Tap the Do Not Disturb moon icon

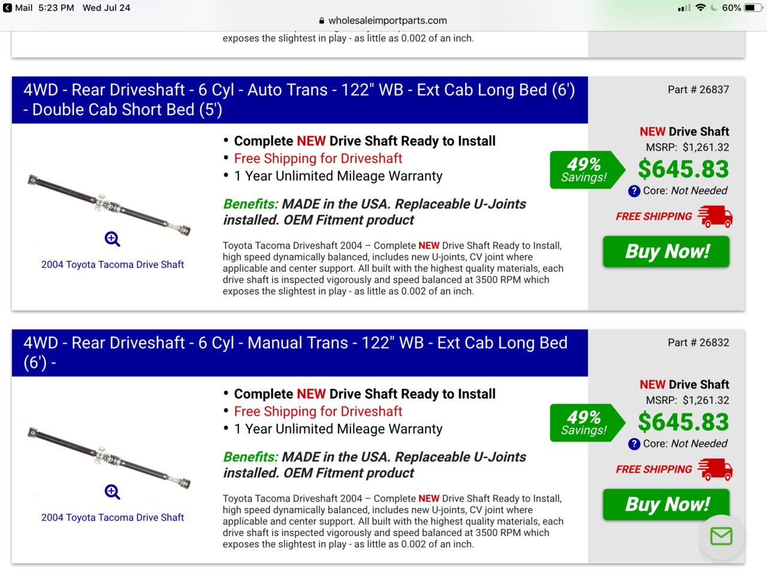pos(714,8)
